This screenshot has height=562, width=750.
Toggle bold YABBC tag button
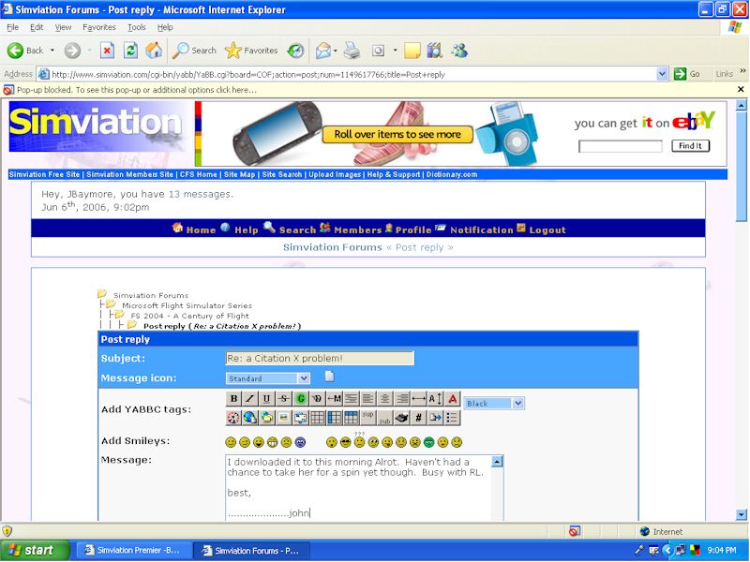tap(233, 399)
